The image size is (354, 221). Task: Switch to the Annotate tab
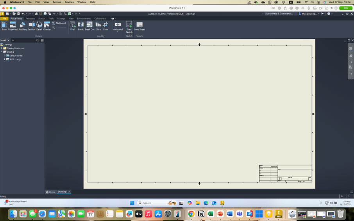[x=30, y=19]
